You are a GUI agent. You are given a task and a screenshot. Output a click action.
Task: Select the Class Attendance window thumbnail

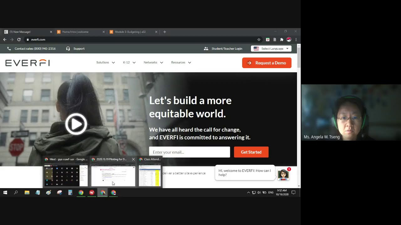point(150,175)
